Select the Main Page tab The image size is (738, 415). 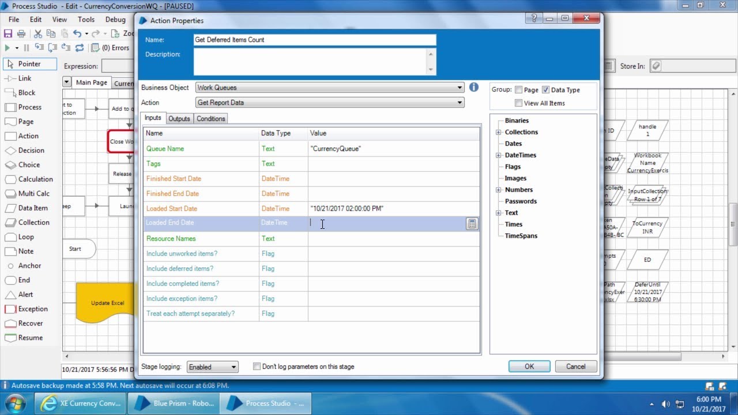(x=92, y=82)
